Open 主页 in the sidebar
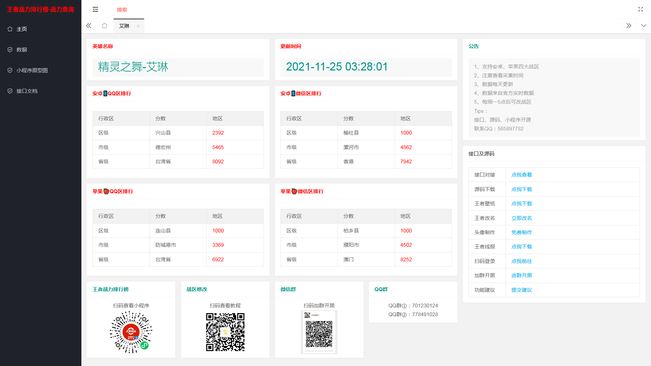The width and height of the screenshot is (651, 366). (x=22, y=29)
